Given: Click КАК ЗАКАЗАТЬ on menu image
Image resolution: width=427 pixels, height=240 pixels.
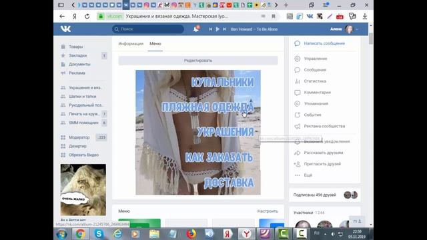Looking at the screenshot, I should pos(219,157).
